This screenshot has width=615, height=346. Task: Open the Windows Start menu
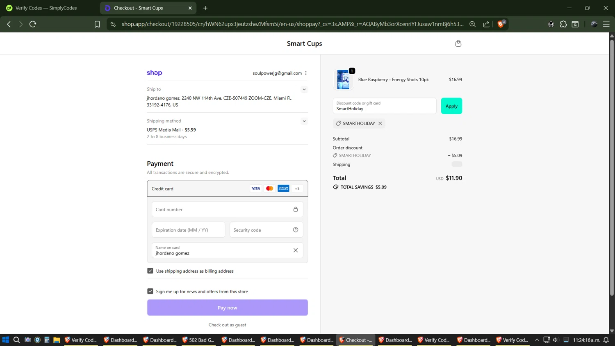click(x=5, y=340)
